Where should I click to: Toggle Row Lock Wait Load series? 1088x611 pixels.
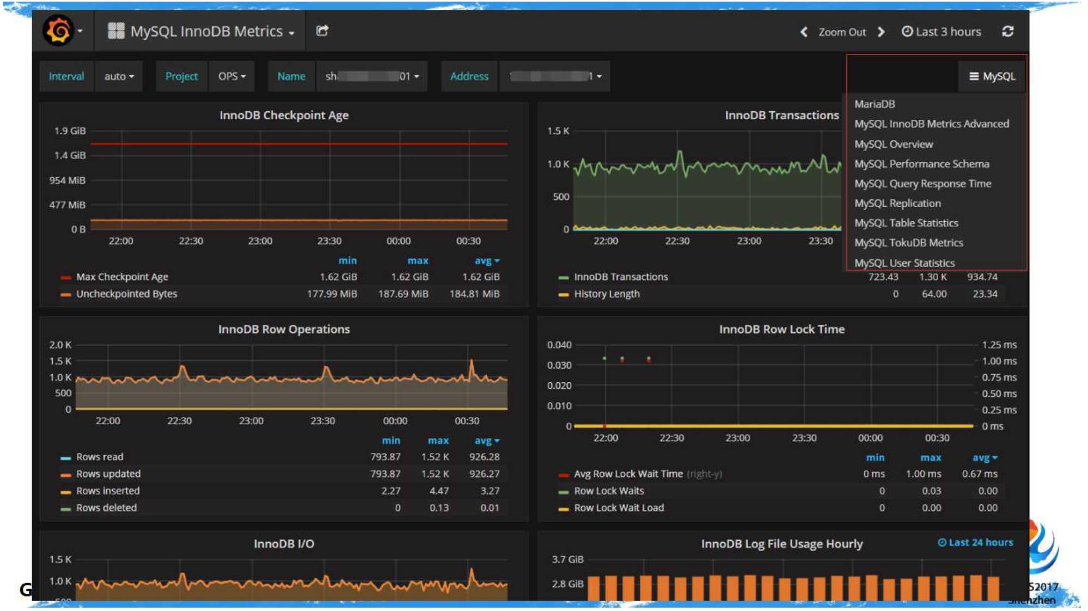[619, 508]
